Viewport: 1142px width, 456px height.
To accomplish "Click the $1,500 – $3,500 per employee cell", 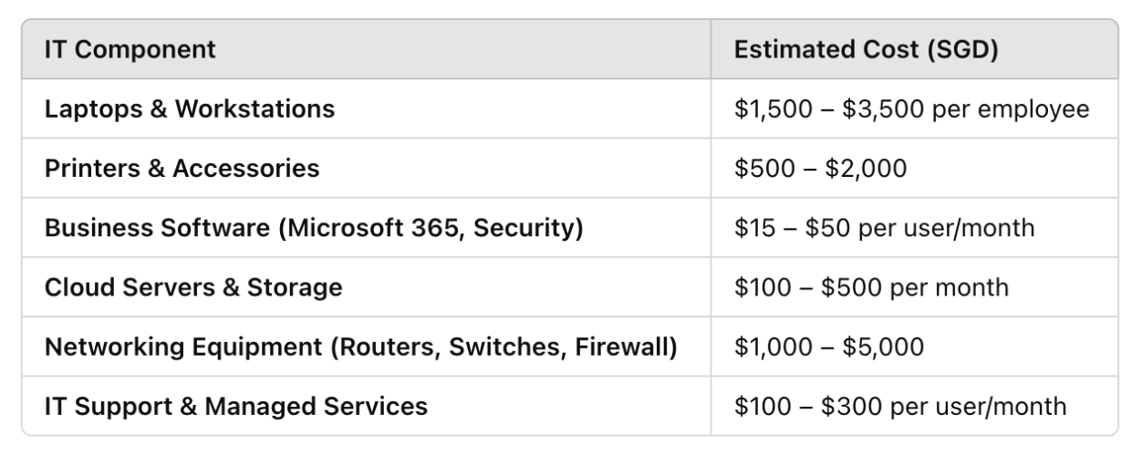I will click(911, 109).
